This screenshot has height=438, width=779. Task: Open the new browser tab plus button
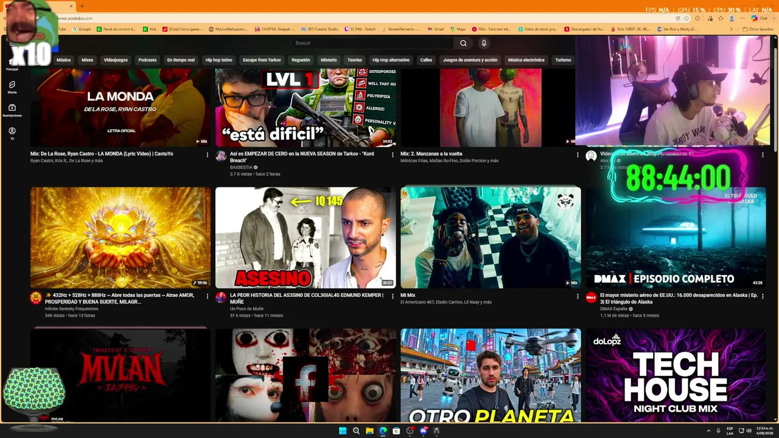click(82, 6)
